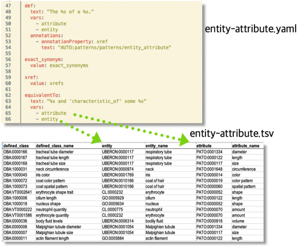Click the defined_class_name column header

click(x=54, y=145)
